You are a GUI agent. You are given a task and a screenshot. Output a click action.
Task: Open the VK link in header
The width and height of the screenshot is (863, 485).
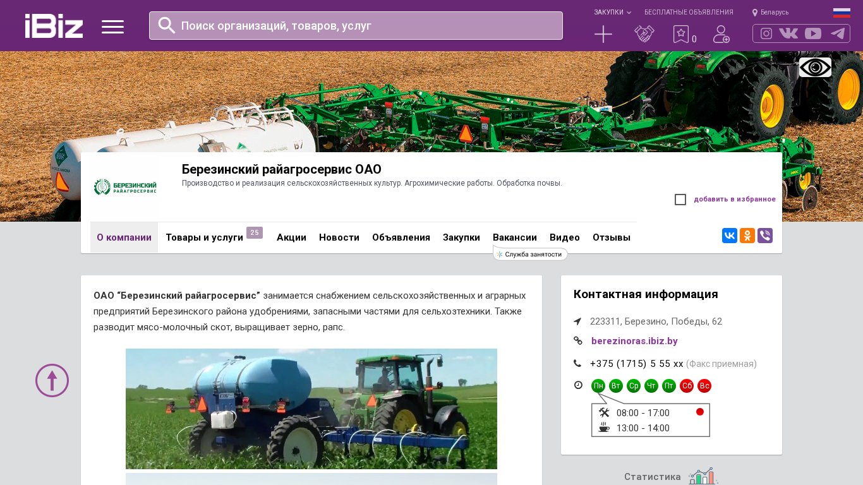pos(788,33)
